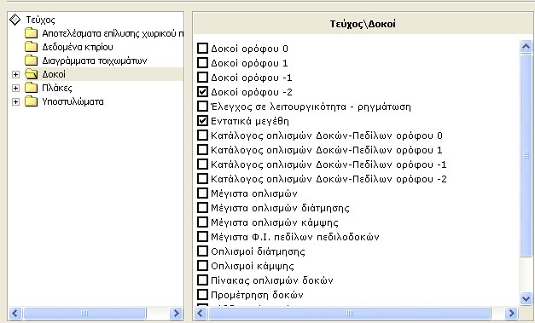The width and height of the screenshot is (535, 323).
Task: Enable the Δοκοί ορόφου 1 checkbox
Action: pos(203,63)
